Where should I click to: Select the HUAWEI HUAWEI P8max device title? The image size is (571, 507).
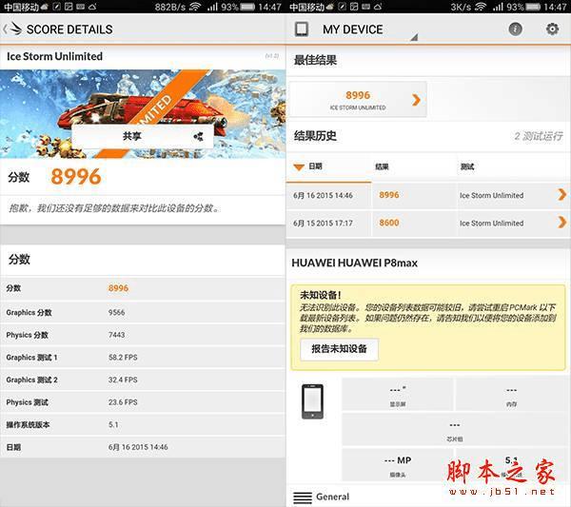pyautogui.click(x=354, y=263)
